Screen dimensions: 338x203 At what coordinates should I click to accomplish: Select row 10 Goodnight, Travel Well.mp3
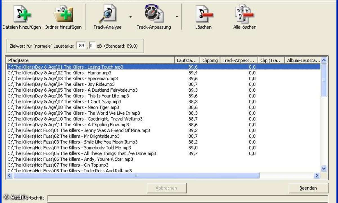[x=163, y=119]
